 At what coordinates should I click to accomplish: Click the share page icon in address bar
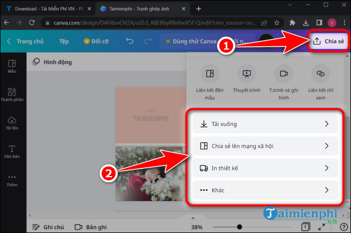264,23
